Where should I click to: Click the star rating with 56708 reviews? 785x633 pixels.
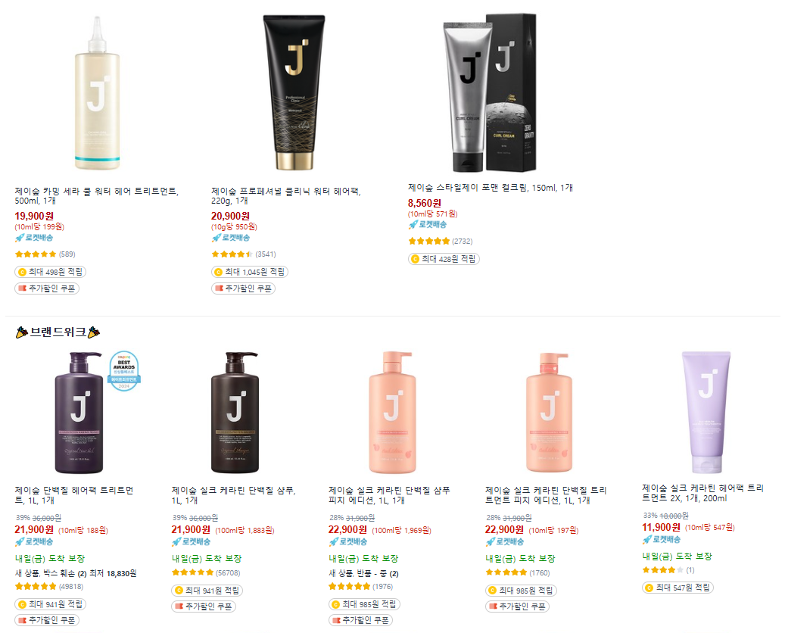point(192,572)
